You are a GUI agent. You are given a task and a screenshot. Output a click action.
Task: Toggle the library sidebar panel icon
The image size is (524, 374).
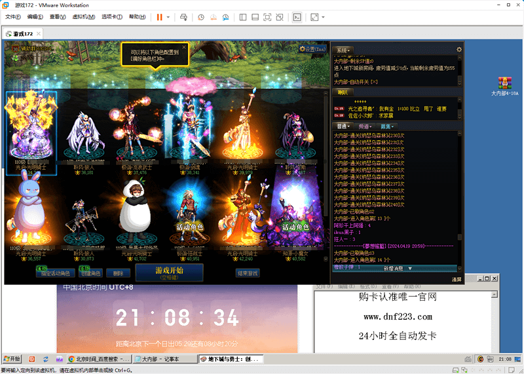point(243,17)
